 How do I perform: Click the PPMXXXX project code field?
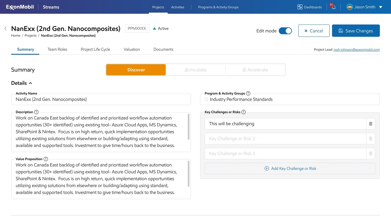[x=137, y=28]
